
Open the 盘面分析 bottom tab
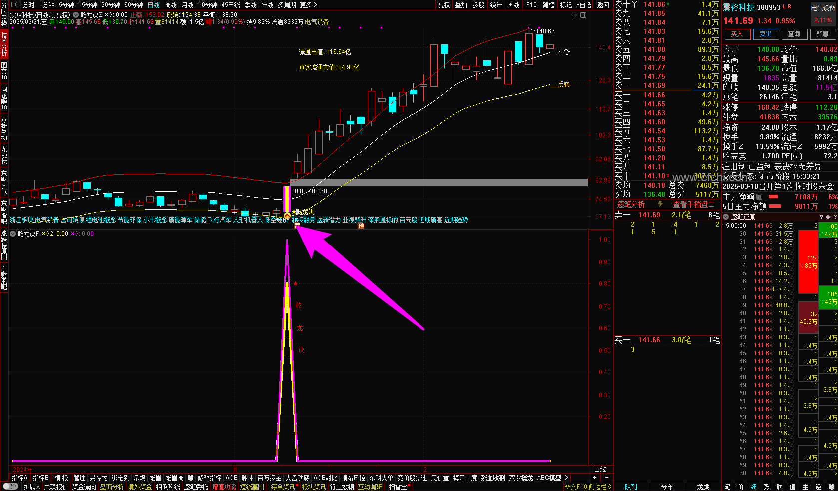112,487
